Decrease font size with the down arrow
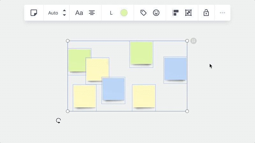Screen dimensions: 255x143 coord(64,15)
